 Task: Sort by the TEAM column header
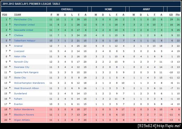pyautogui.click(x=17, y=15)
